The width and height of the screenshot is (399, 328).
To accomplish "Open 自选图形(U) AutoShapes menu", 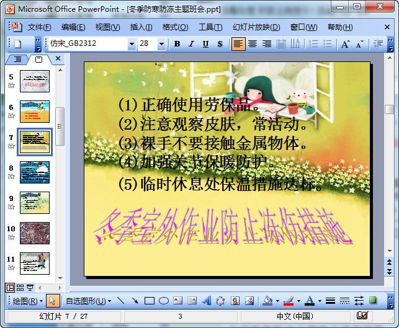I will click(88, 301).
